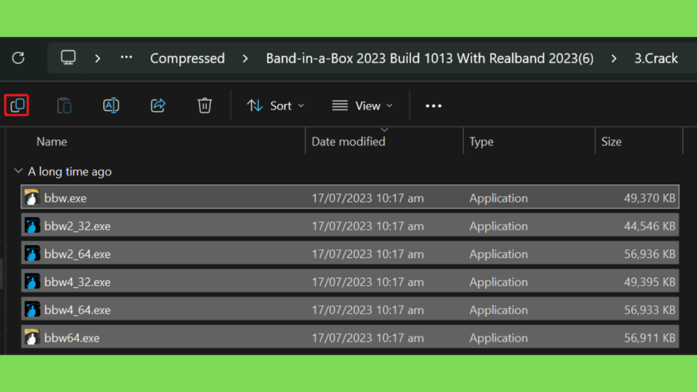
Task: Expand the chevron after the monitor icon
Action: [x=98, y=59]
